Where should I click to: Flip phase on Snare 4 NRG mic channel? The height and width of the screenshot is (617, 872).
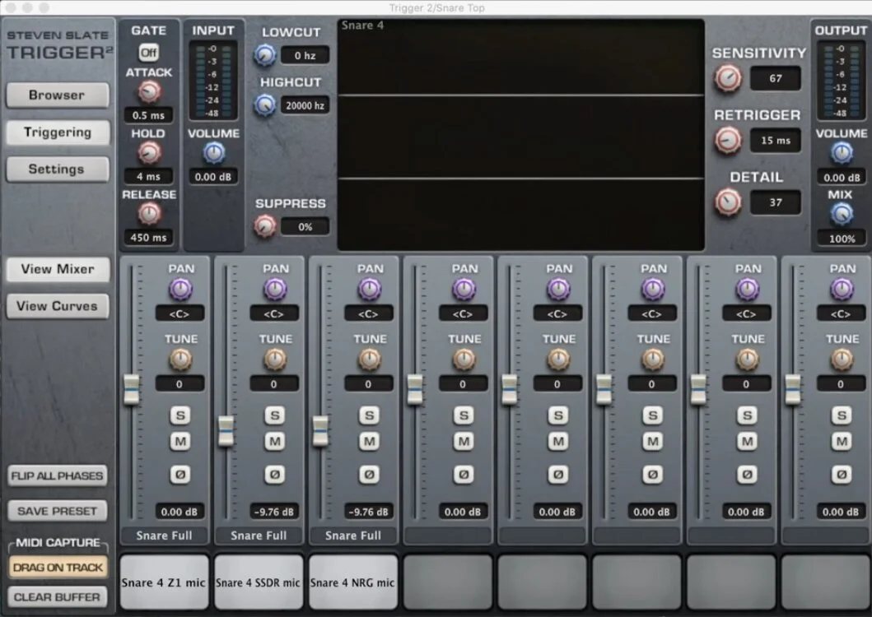369,474
